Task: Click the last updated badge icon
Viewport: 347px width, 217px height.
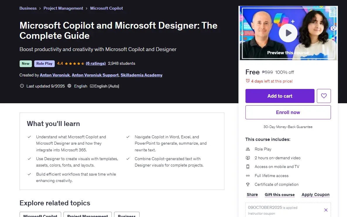Action: (x=22, y=86)
